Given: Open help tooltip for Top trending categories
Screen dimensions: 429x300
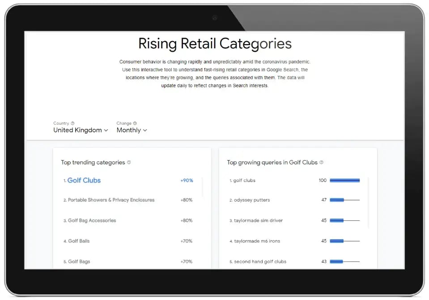Looking at the screenshot, I should 129,162.
